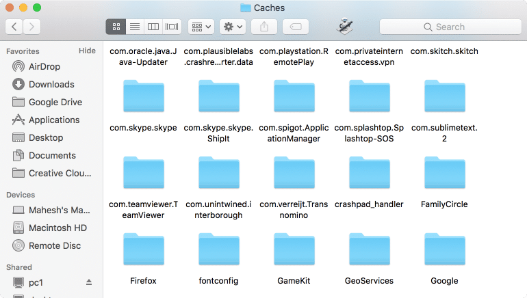Click the com.privateinternetaccess.vpn label

(x=369, y=56)
